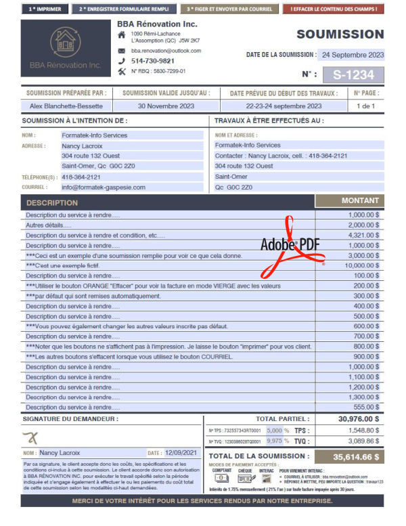Select the S-1234 submission number field
The height and width of the screenshot is (526, 406).
click(353, 74)
